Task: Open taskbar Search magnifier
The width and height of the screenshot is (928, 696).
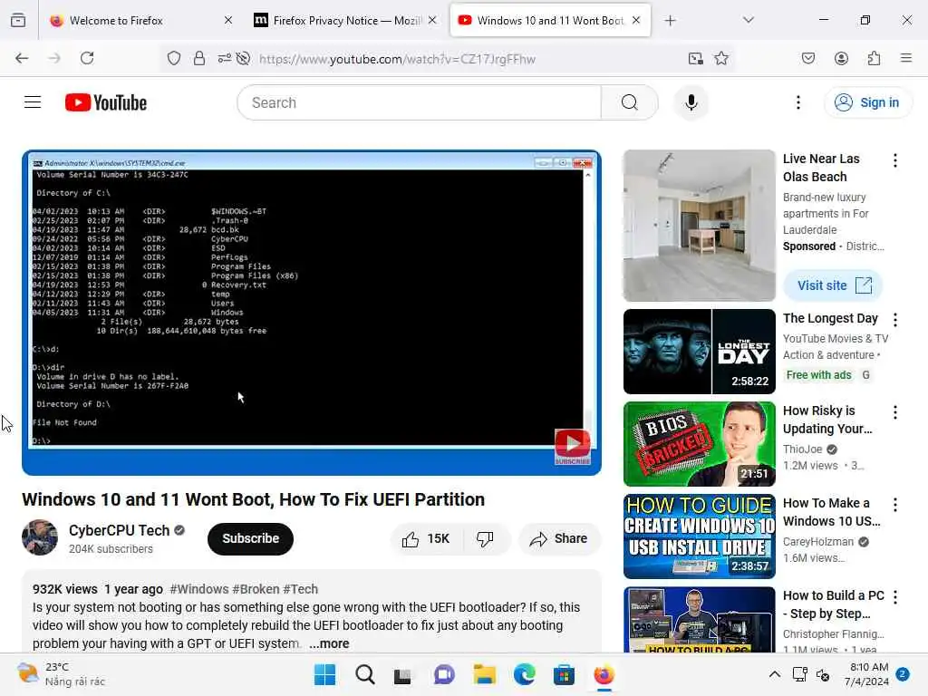Action: click(x=364, y=674)
